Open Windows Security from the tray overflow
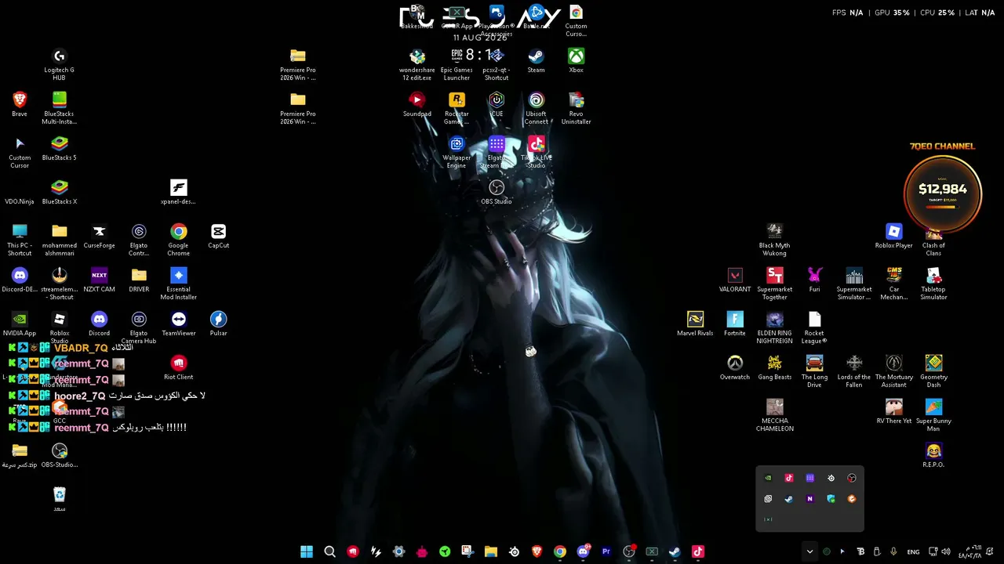The width and height of the screenshot is (1004, 564). [831, 499]
